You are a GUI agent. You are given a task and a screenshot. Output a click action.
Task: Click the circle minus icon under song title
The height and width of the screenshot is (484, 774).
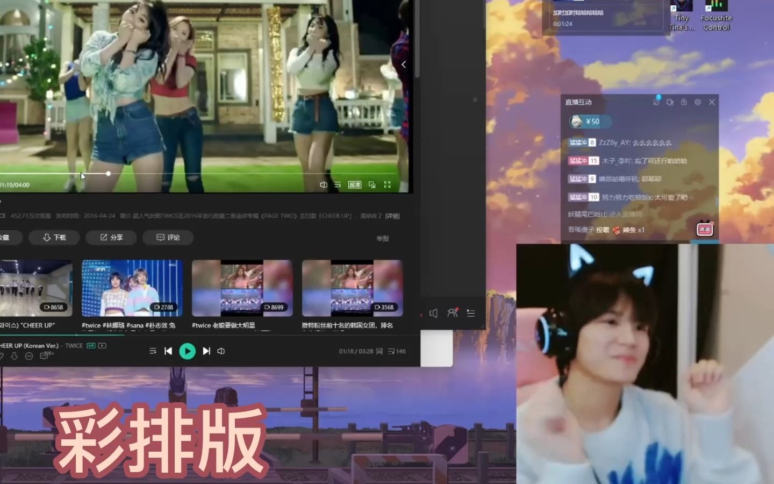[x=29, y=356]
